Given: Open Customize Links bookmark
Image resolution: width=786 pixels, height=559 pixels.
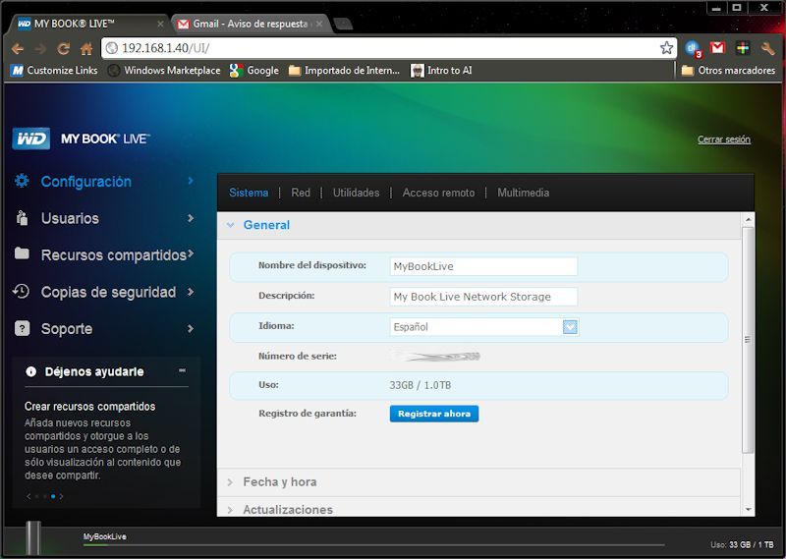Looking at the screenshot, I should [x=54, y=70].
